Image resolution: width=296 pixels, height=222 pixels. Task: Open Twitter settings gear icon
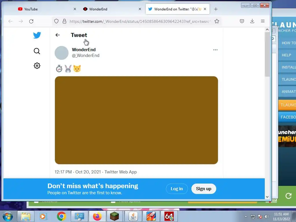click(37, 66)
